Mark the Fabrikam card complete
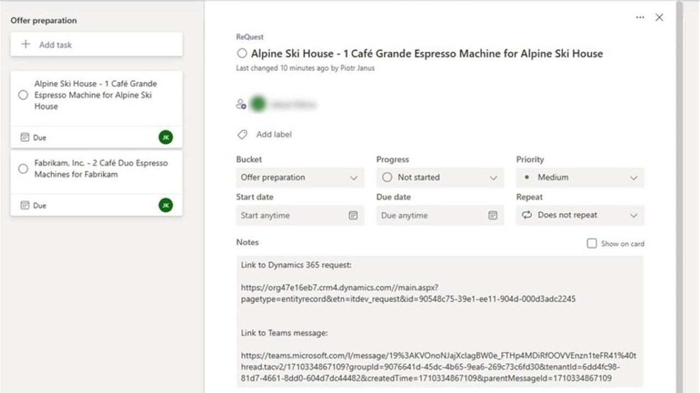This screenshot has height=393, width=700. [23, 169]
